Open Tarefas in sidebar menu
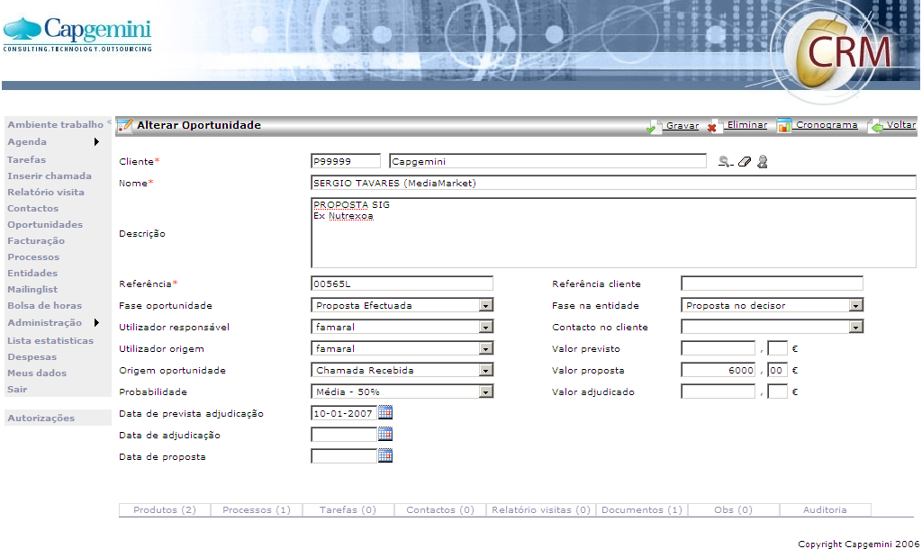Viewport: 922px width, 558px height. tap(26, 160)
